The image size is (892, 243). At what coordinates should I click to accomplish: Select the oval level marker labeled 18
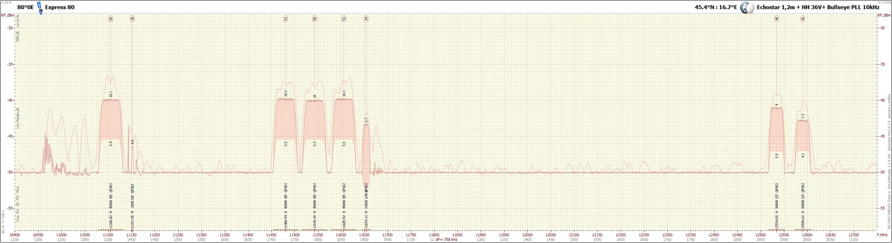point(132,19)
